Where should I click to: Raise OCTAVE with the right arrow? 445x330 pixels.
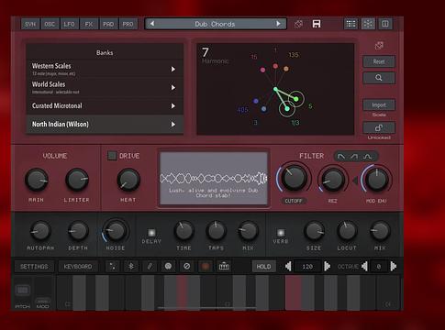[x=394, y=267]
